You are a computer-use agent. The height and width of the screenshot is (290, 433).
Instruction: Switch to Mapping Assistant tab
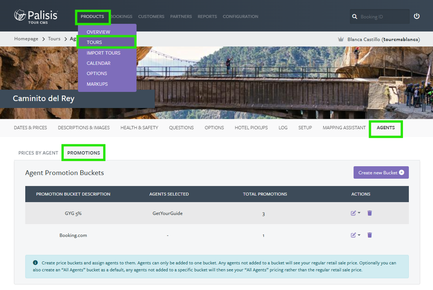point(344,128)
